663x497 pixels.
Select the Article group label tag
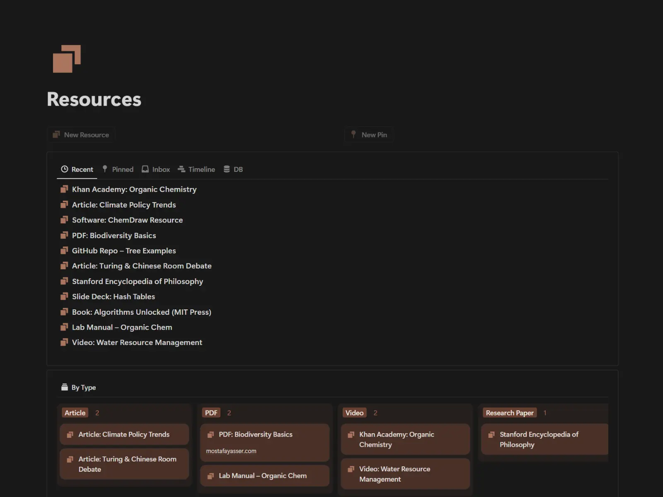(x=75, y=413)
